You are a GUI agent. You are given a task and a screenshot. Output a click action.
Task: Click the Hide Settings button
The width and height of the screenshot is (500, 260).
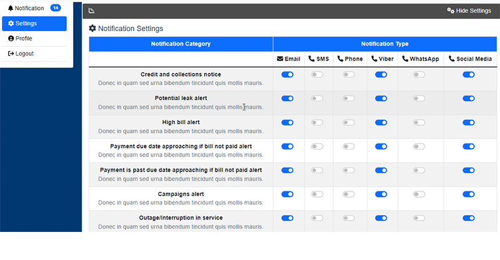pyautogui.click(x=469, y=11)
